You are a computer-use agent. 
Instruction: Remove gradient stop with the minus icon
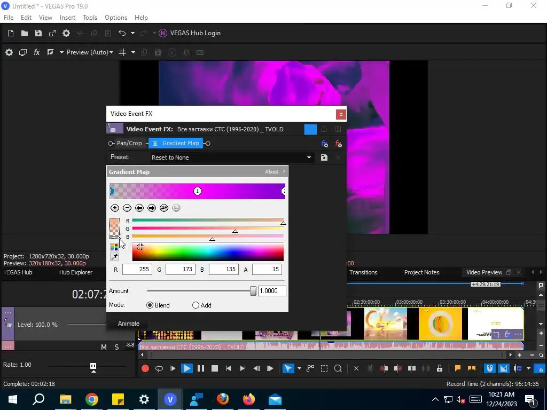point(127,208)
